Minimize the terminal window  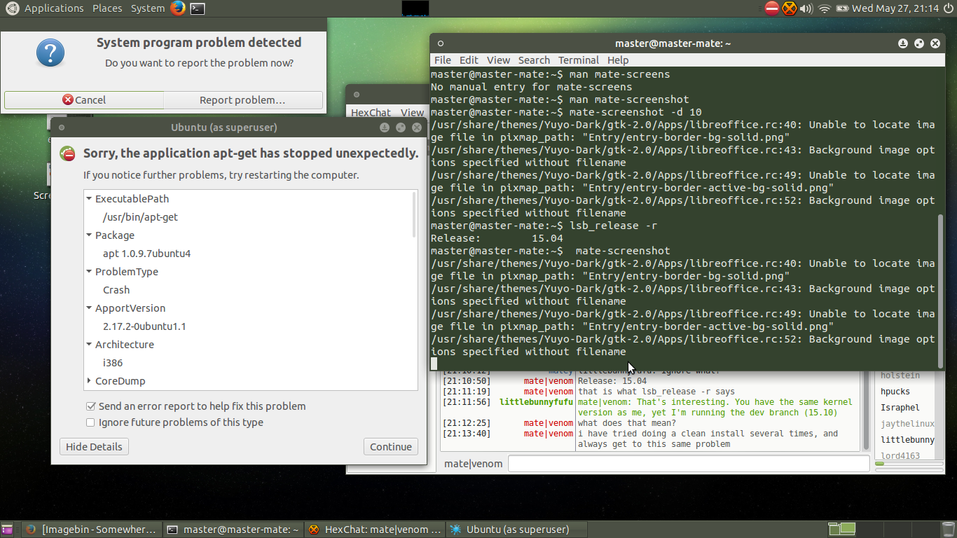tap(904, 43)
